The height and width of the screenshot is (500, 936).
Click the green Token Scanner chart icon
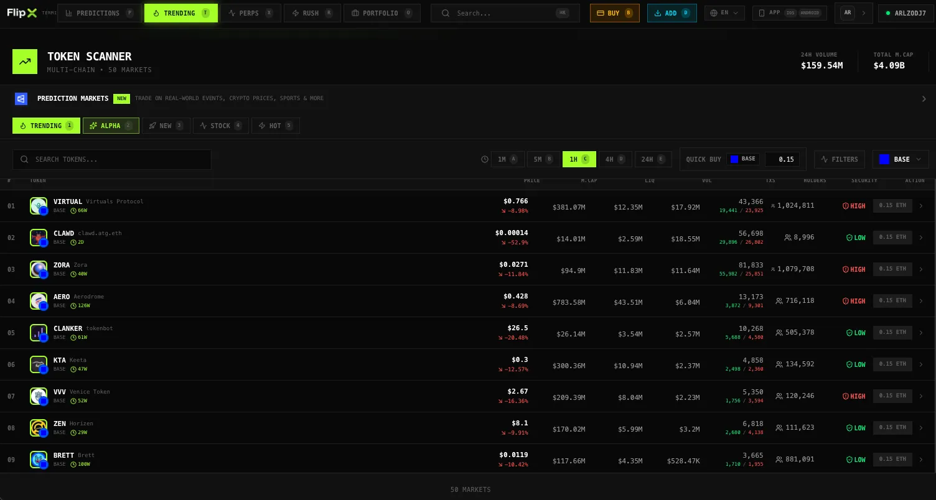[x=25, y=61]
